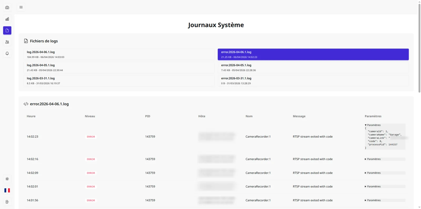Click the ERROR badge at 14:02:01
Image resolution: width=421 pixels, height=209 pixels.
(x=91, y=187)
